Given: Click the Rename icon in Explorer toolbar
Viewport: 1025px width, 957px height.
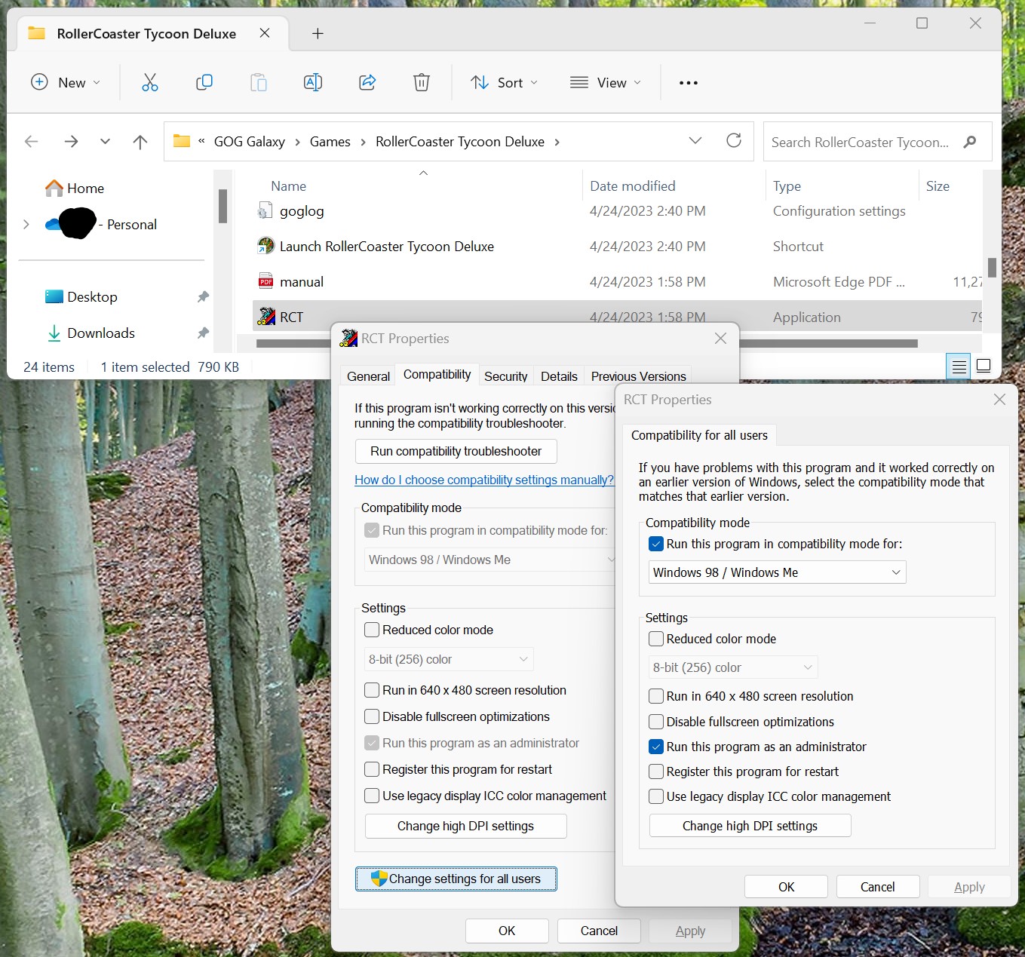Looking at the screenshot, I should point(313,82).
